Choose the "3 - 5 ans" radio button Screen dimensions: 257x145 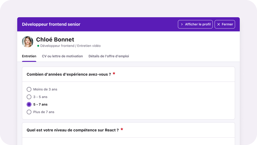point(29,97)
